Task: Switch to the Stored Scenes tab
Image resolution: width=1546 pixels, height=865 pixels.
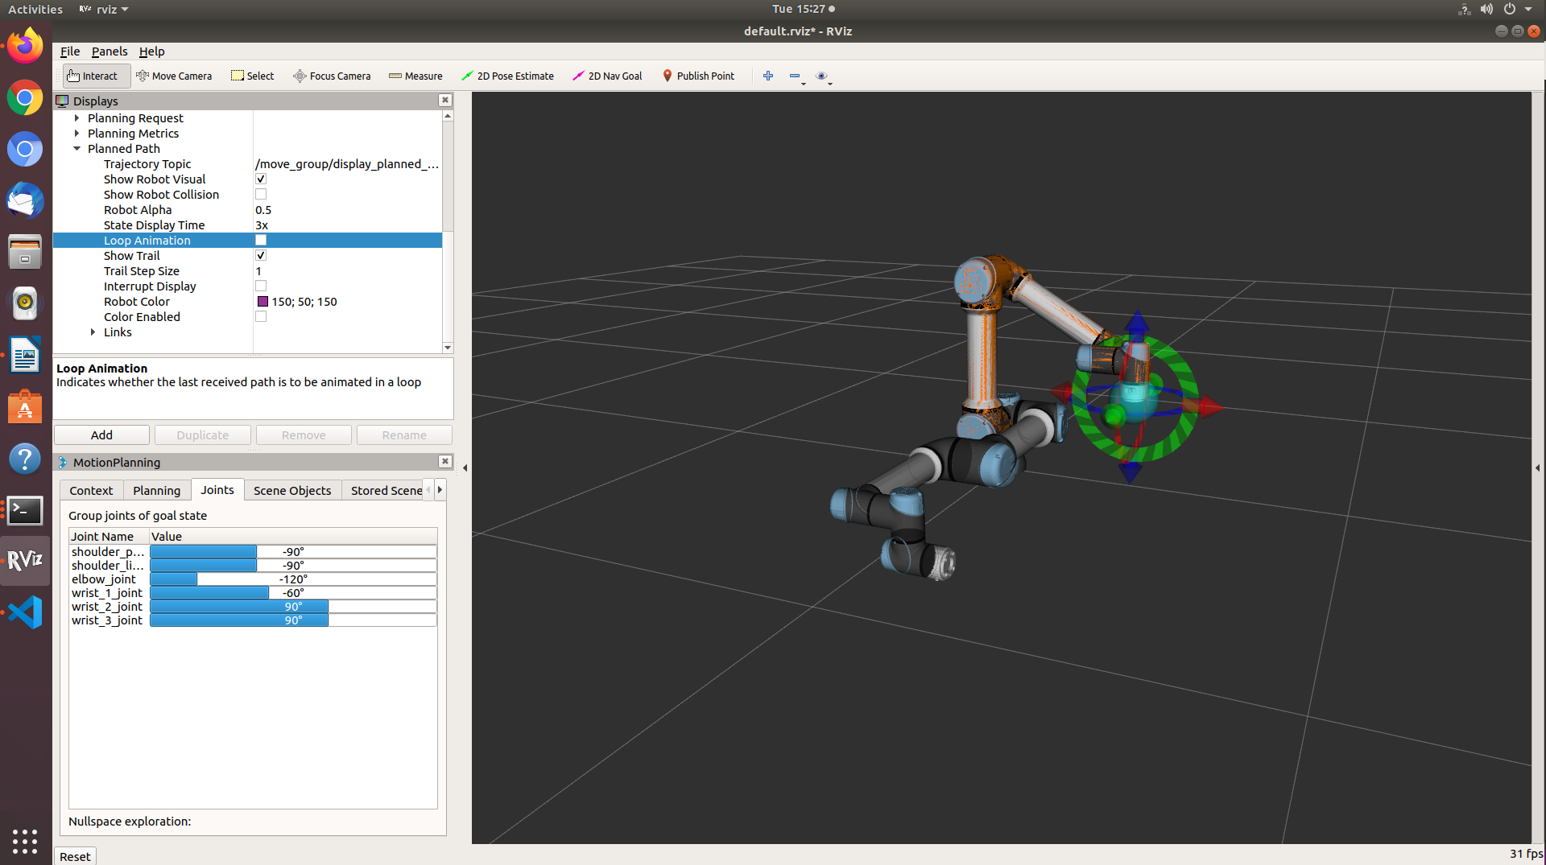Action: click(x=386, y=490)
